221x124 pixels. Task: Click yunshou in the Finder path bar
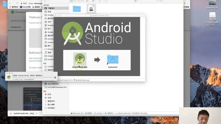coord(98,113)
